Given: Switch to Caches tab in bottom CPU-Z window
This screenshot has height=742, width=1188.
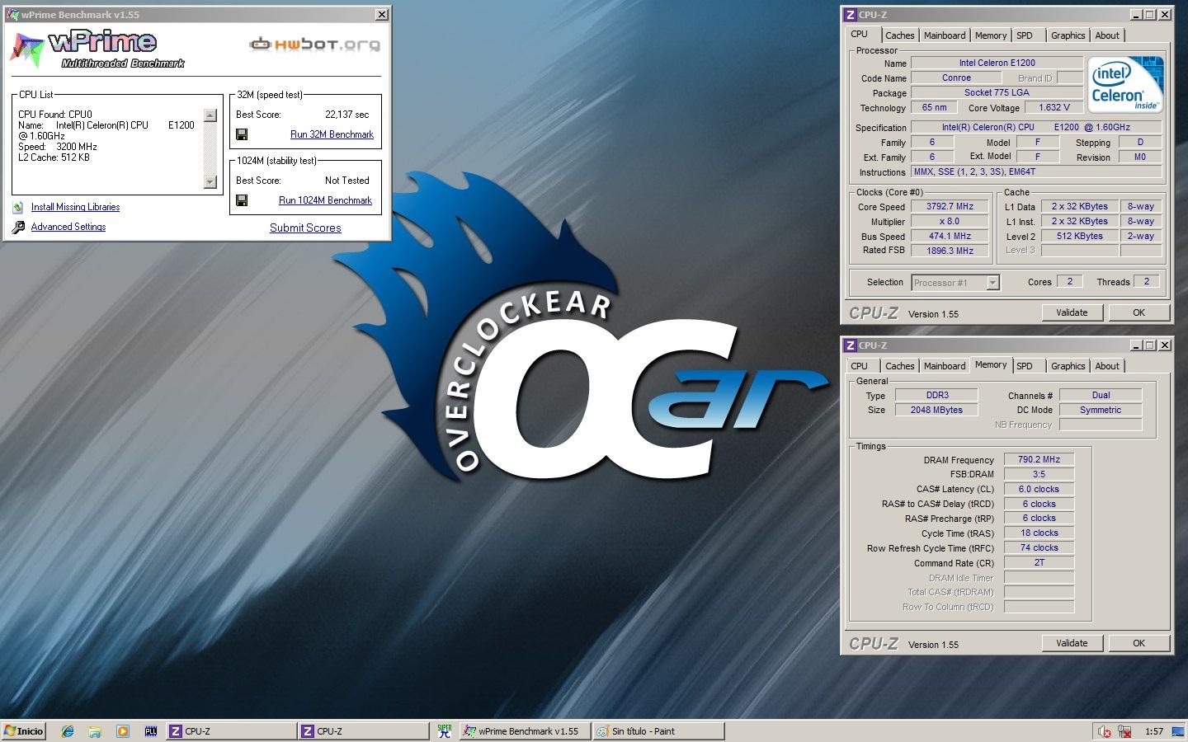Looking at the screenshot, I should coord(899,366).
